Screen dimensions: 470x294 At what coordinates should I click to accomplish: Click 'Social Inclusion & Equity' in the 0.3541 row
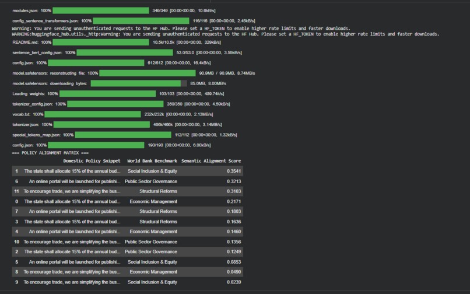pyautogui.click(x=152, y=171)
